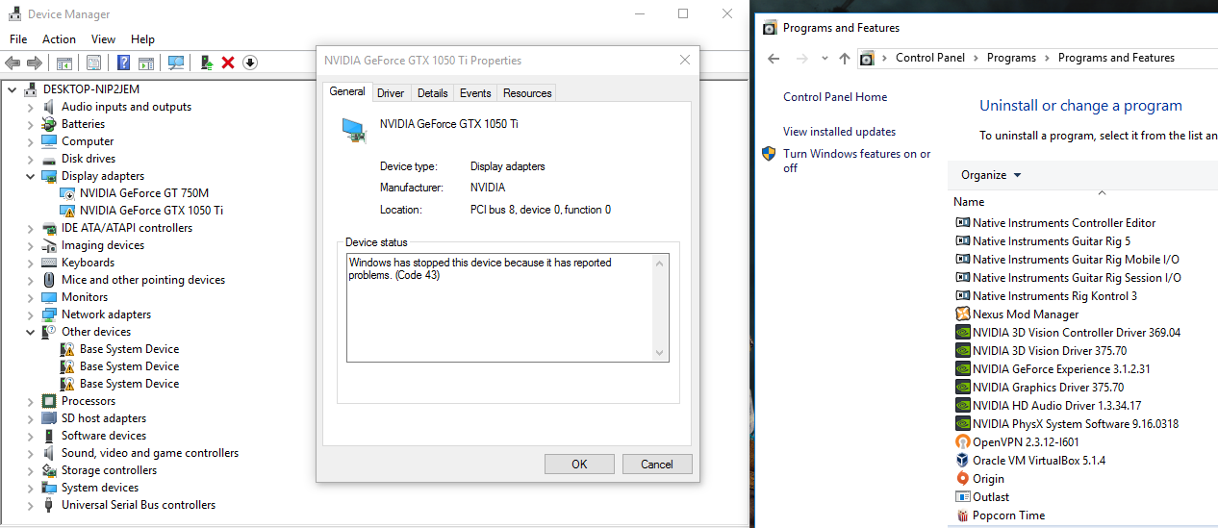Select Native Instruments Guitar Rig 5

click(1043, 241)
